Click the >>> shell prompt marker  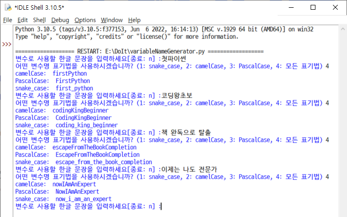coord(7,44)
